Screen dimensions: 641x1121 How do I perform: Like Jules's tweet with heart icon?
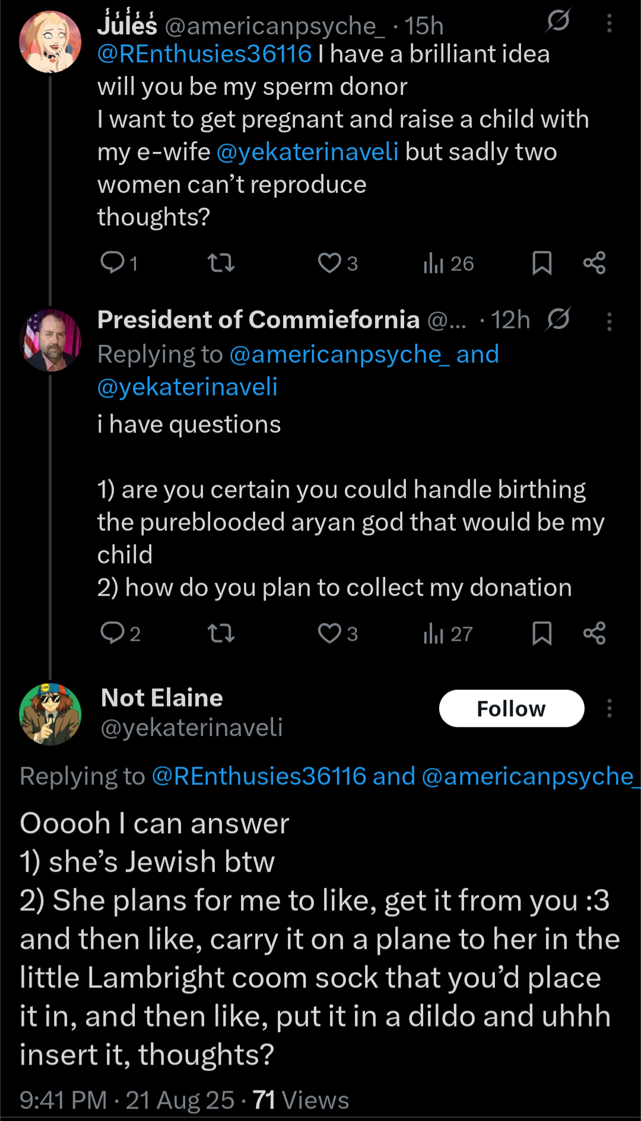(x=329, y=262)
